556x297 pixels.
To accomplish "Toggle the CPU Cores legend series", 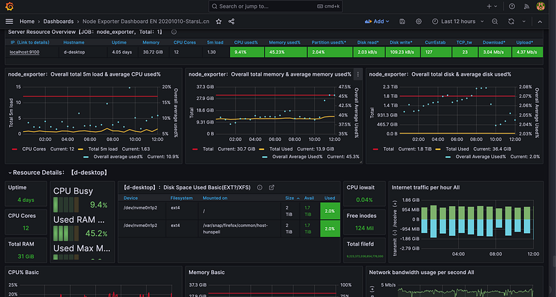I will pos(33,149).
